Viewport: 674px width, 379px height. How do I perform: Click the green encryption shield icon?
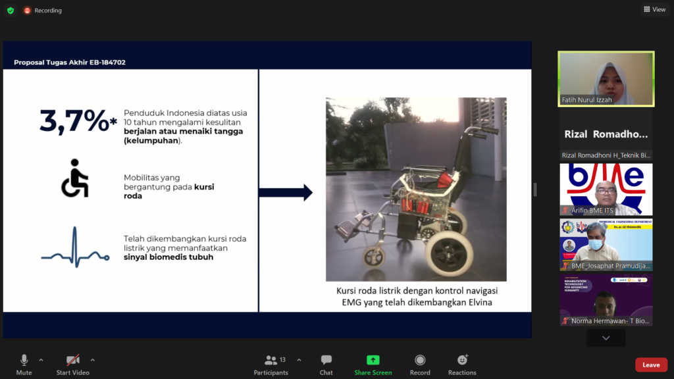pos(11,11)
